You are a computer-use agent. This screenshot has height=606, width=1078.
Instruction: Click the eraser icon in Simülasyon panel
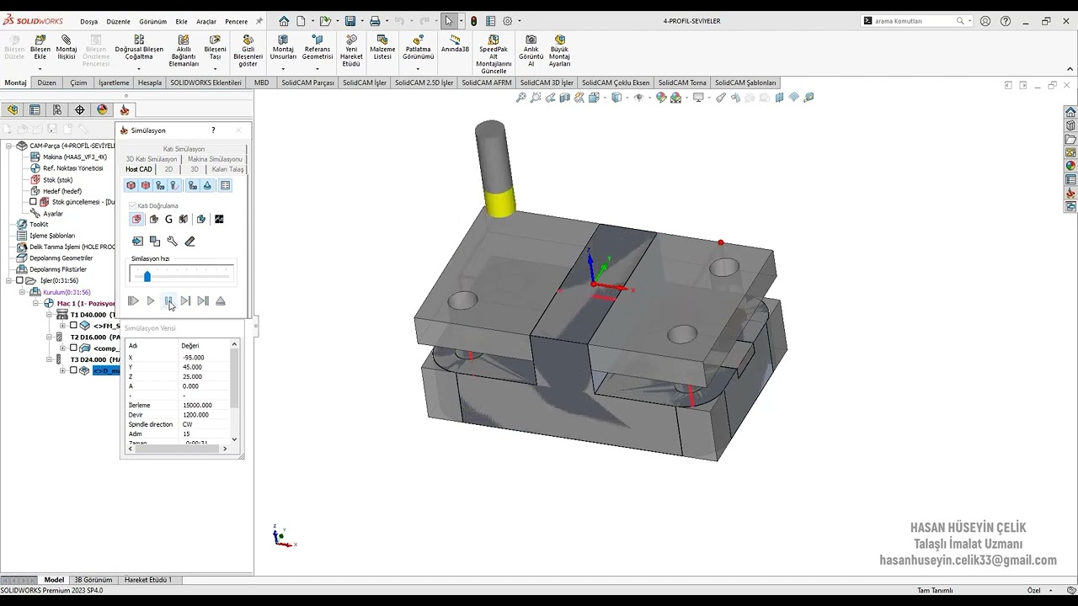click(x=189, y=241)
